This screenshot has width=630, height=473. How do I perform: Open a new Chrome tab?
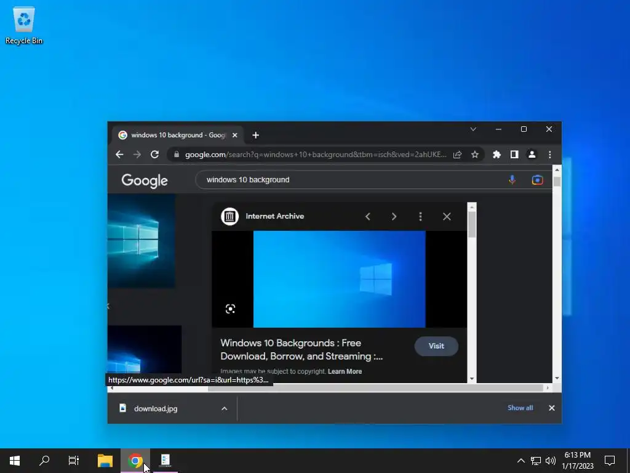tap(255, 135)
